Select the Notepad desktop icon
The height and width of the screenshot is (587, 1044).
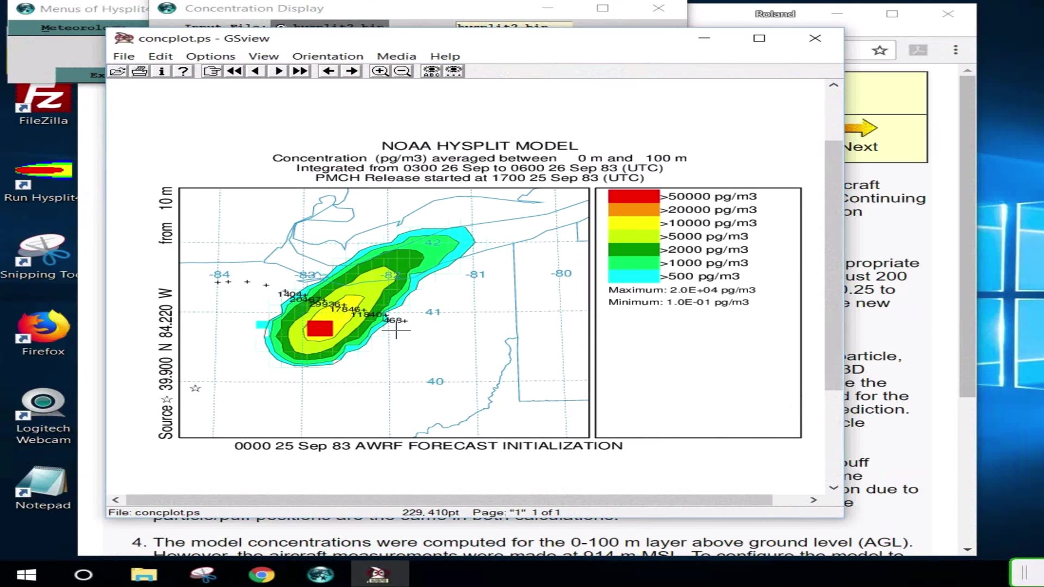pyautogui.click(x=43, y=488)
